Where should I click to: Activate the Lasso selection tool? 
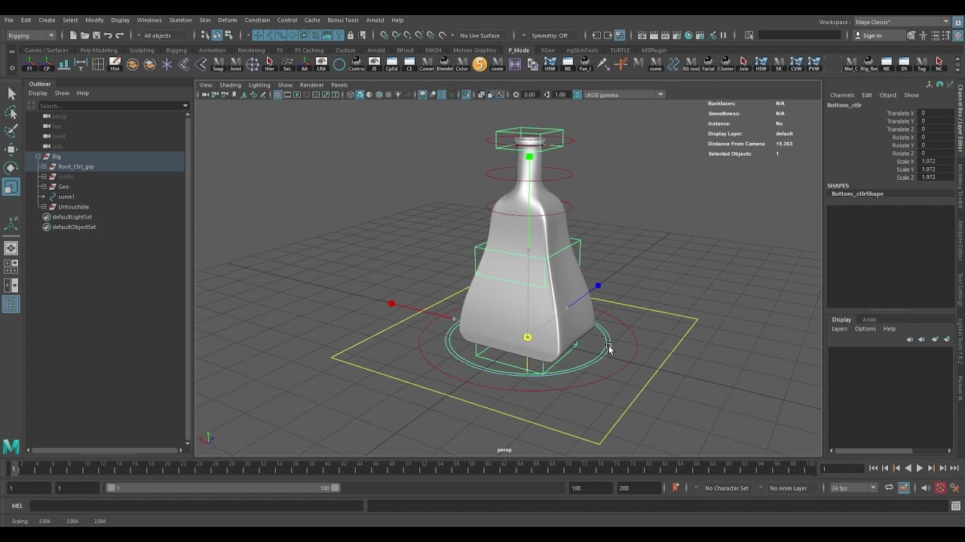11,113
